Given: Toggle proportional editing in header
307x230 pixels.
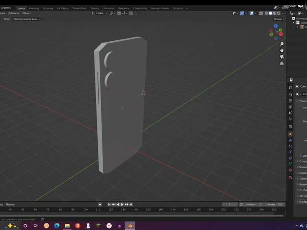Looking at the screenshot, I should [131, 13].
